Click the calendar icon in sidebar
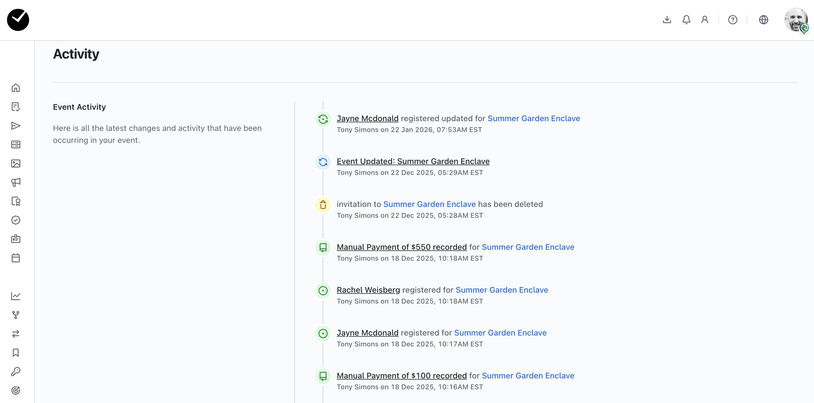Screen dimensions: 814x403 15,258
